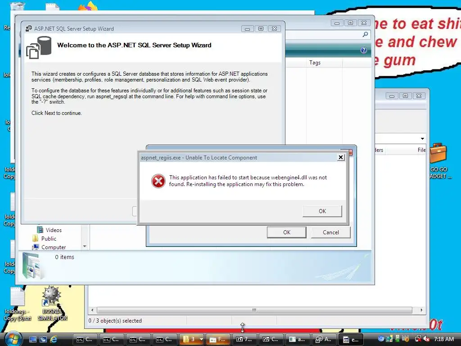The width and height of the screenshot is (461, 346).
Task: Click the leftmost Command Prompt taskbar button
Action: [85, 339]
